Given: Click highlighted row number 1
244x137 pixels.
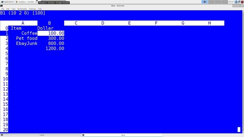Looking at the screenshot, I should coord(4,33).
